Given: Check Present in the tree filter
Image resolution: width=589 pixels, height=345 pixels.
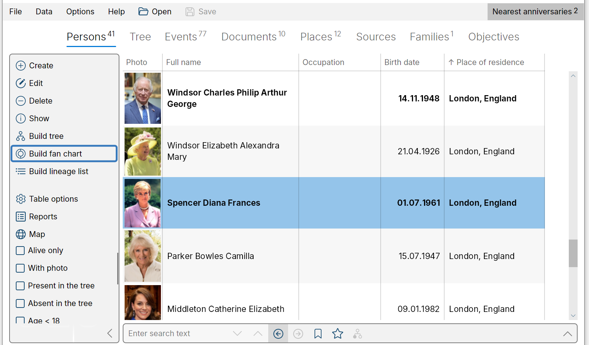Looking at the screenshot, I should point(21,286).
